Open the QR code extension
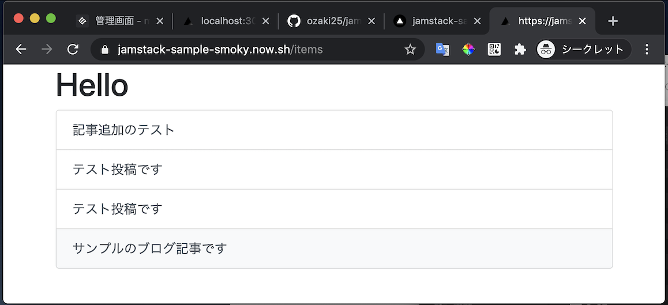Image resolution: width=668 pixels, height=305 pixels. [494, 50]
